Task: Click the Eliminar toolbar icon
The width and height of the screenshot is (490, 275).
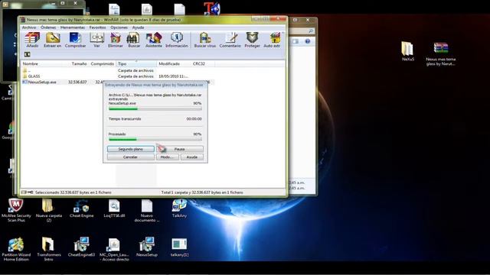Action: (x=116, y=40)
